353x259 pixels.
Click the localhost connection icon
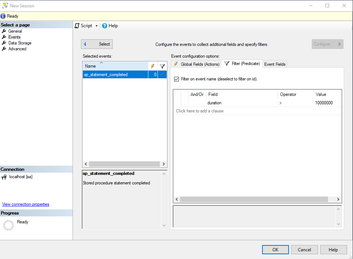click(x=4, y=177)
